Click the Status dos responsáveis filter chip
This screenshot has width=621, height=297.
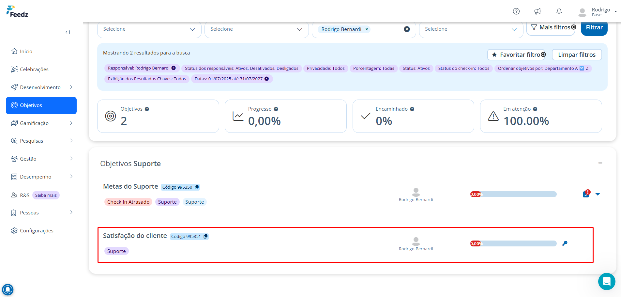(242, 68)
